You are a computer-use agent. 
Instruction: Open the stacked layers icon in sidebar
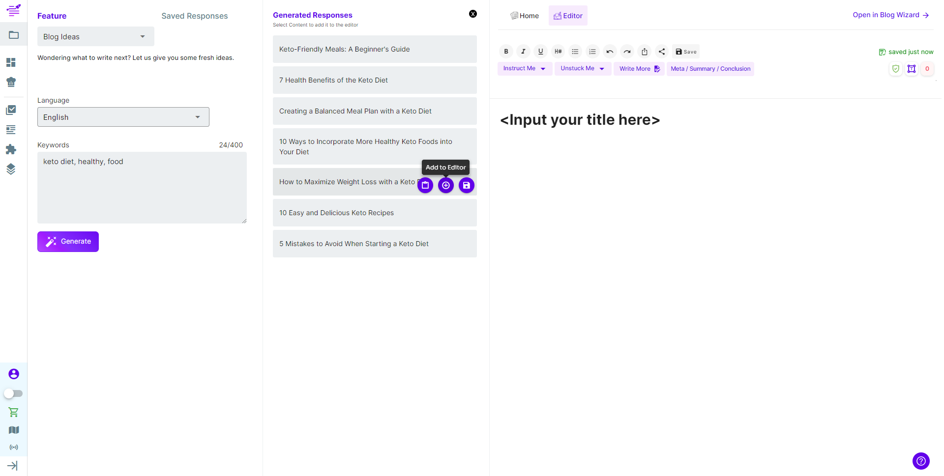click(x=11, y=169)
